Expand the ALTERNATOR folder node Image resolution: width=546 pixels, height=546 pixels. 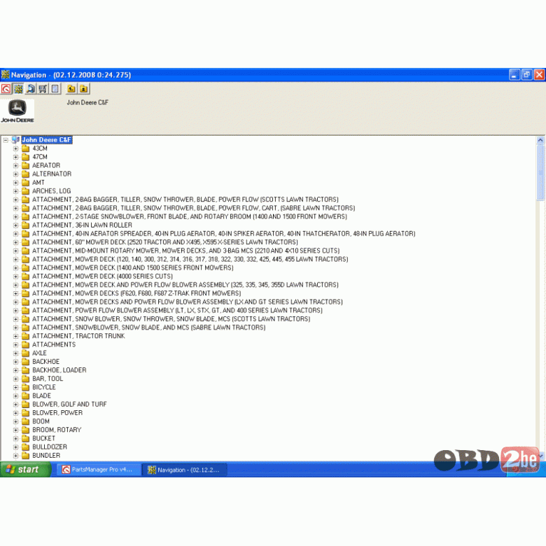(15, 174)
